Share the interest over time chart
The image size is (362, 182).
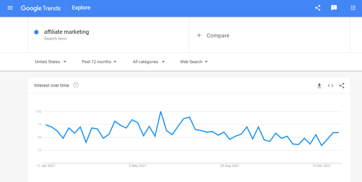[x=342, y=86]
